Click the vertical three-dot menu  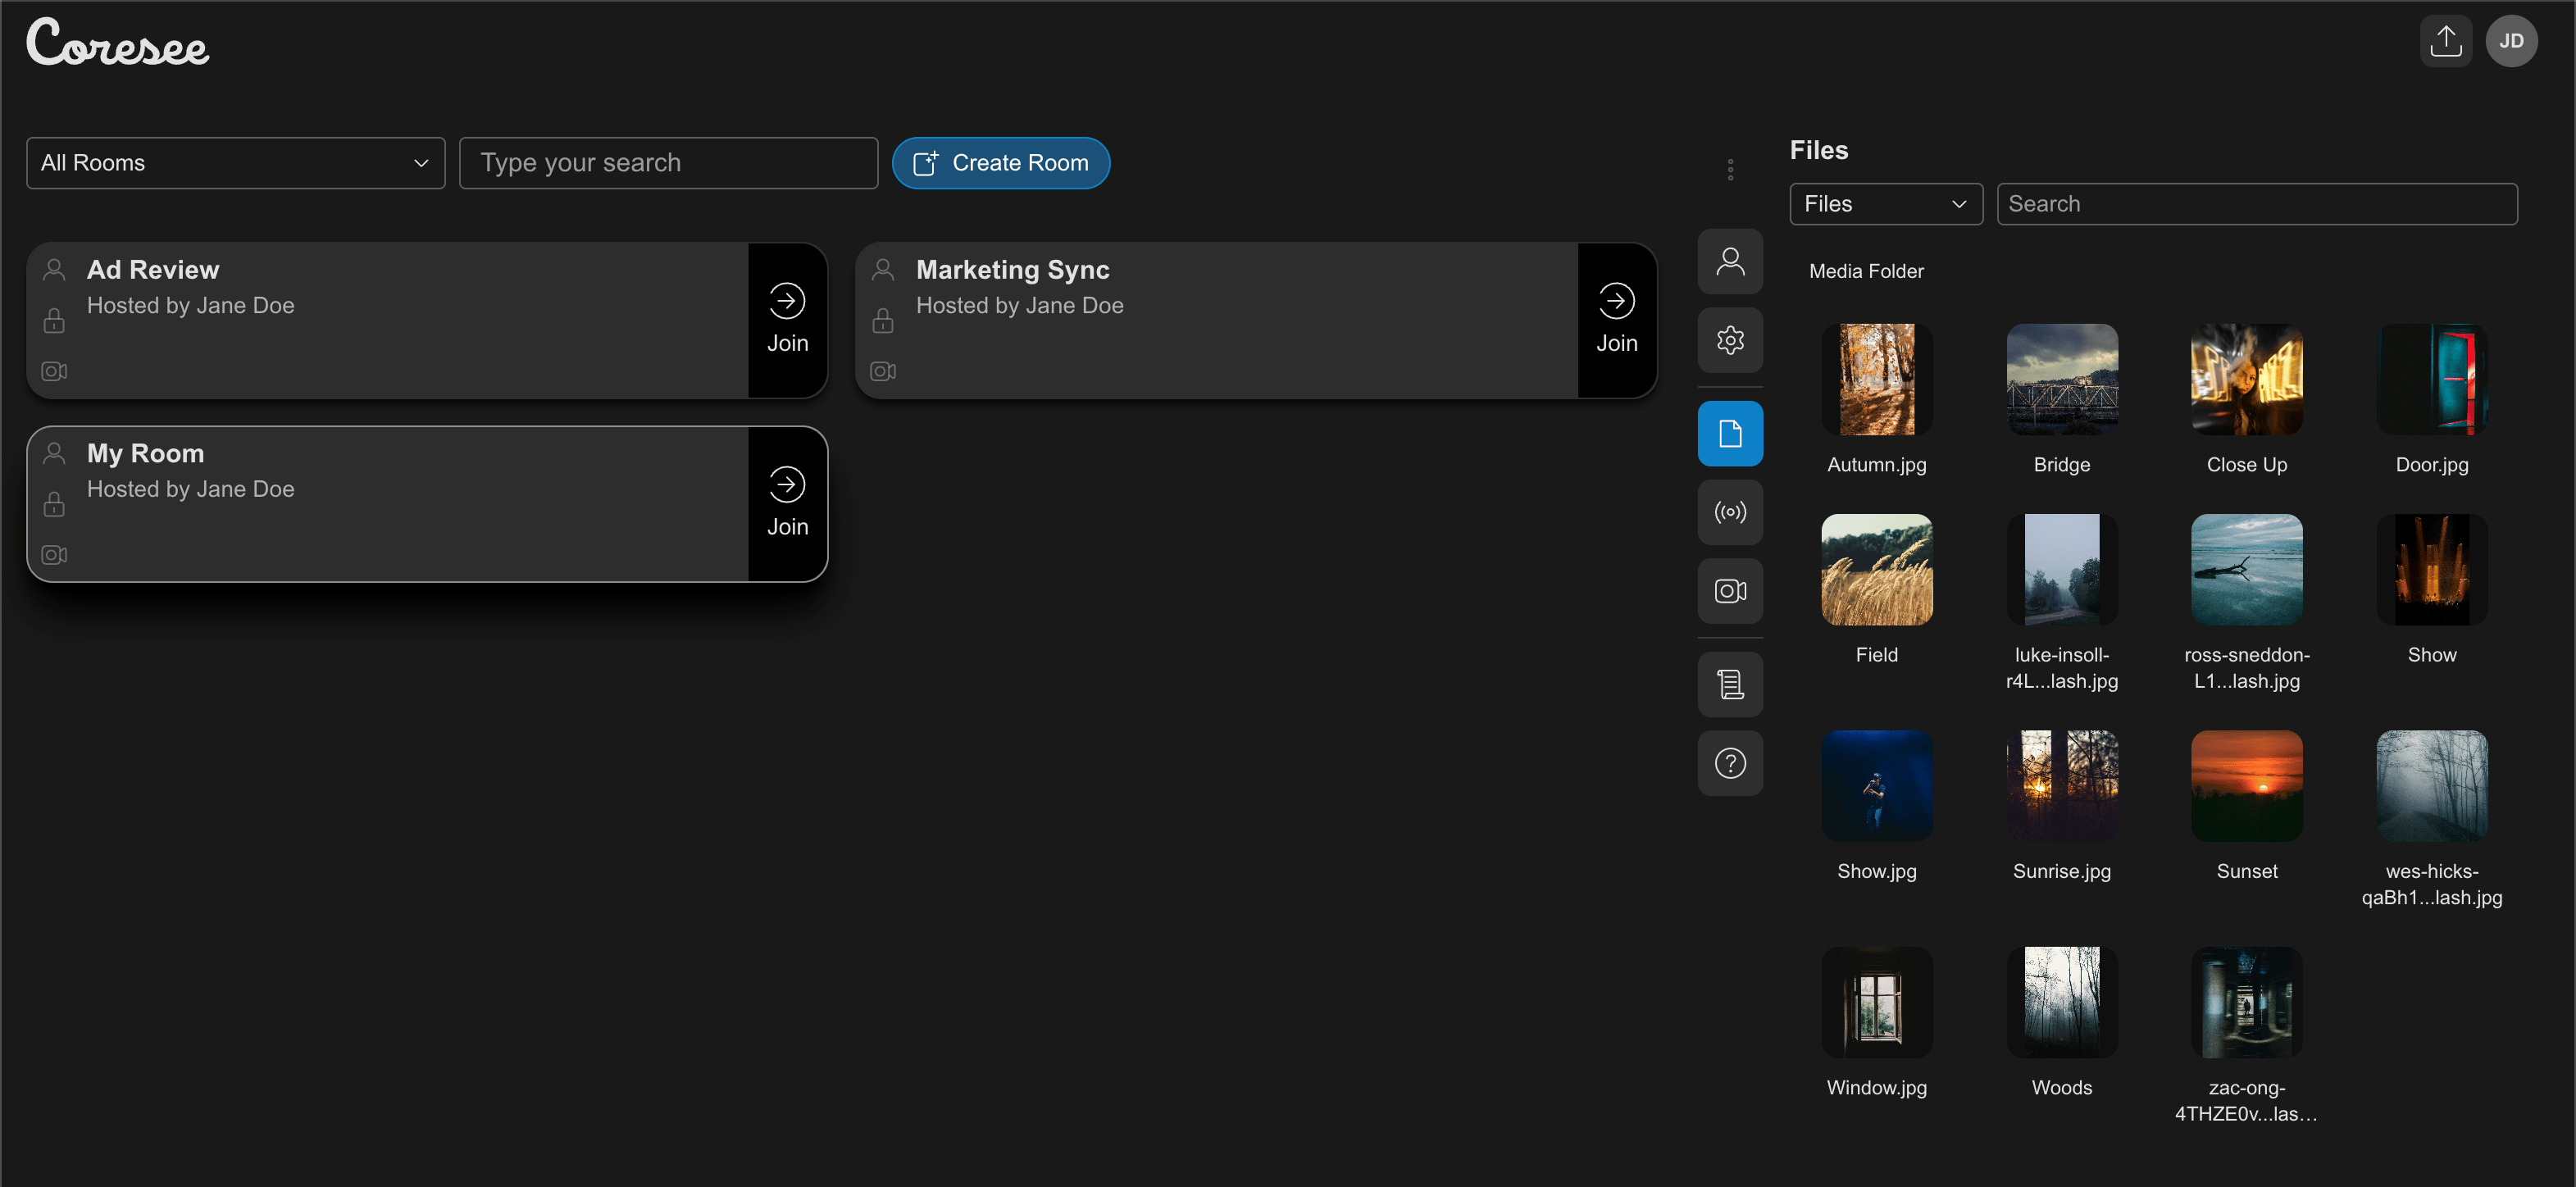pos(1730,170)
